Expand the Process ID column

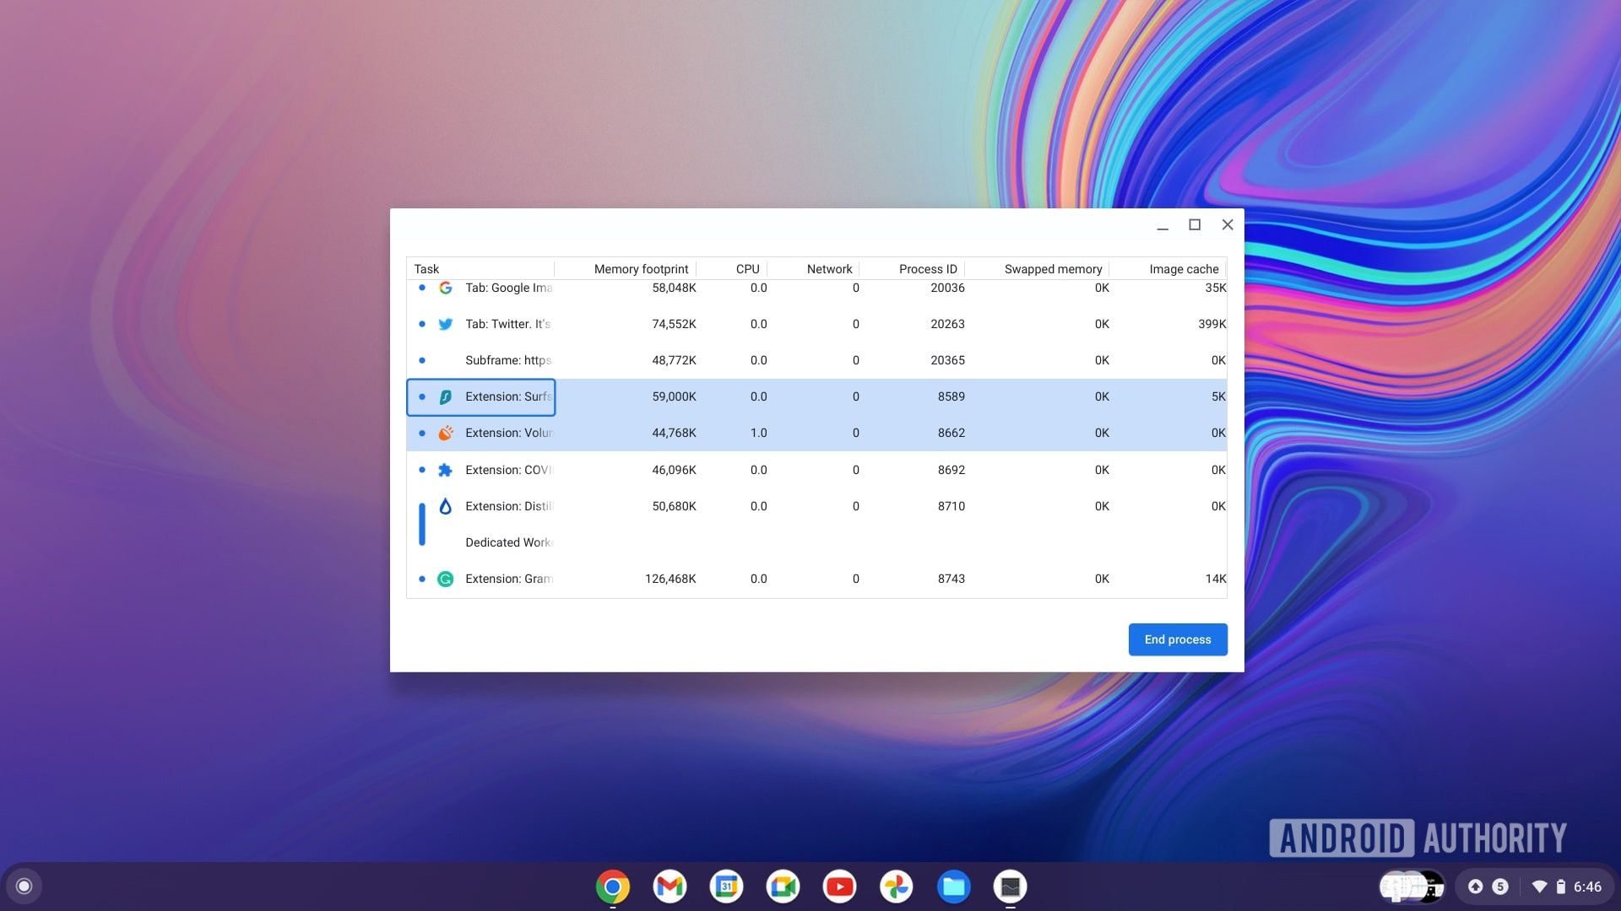click(965, 268)
